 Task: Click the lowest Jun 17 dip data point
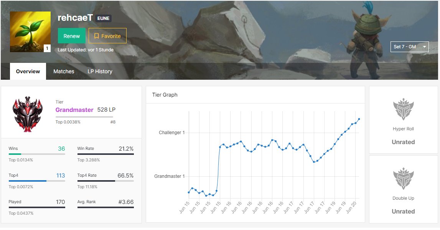(x=314, y=162)
